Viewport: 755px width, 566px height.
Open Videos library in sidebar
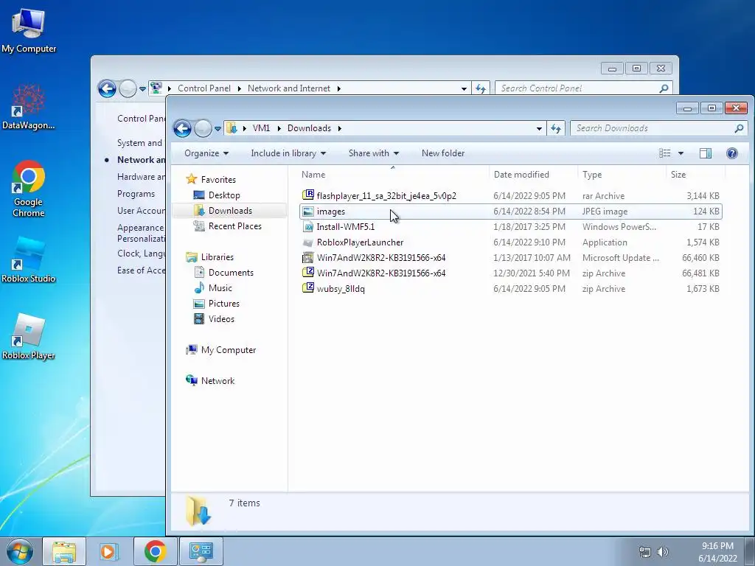pyautogui.click(x=221, y=318)
